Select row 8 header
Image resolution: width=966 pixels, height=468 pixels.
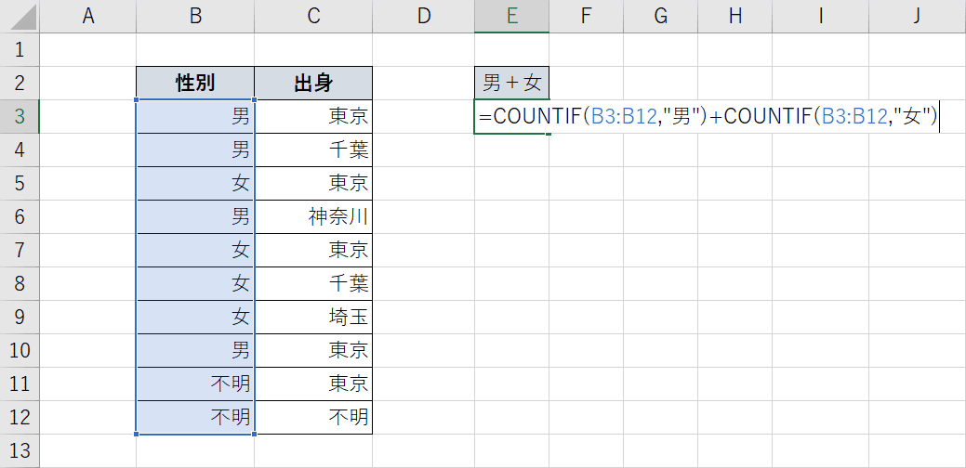tap(20, 284)
